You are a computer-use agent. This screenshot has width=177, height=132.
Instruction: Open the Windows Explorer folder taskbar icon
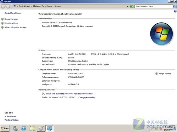coord(32,128)
